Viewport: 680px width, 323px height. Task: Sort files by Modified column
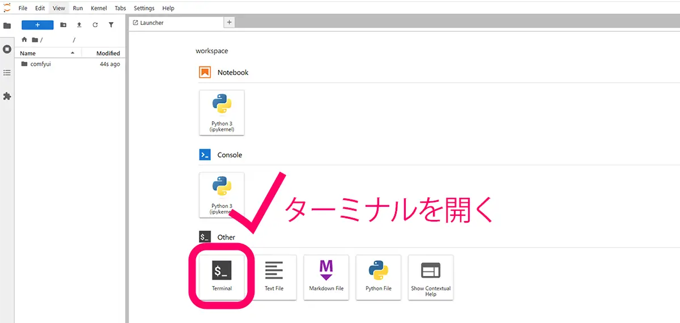tap(104, 53)
